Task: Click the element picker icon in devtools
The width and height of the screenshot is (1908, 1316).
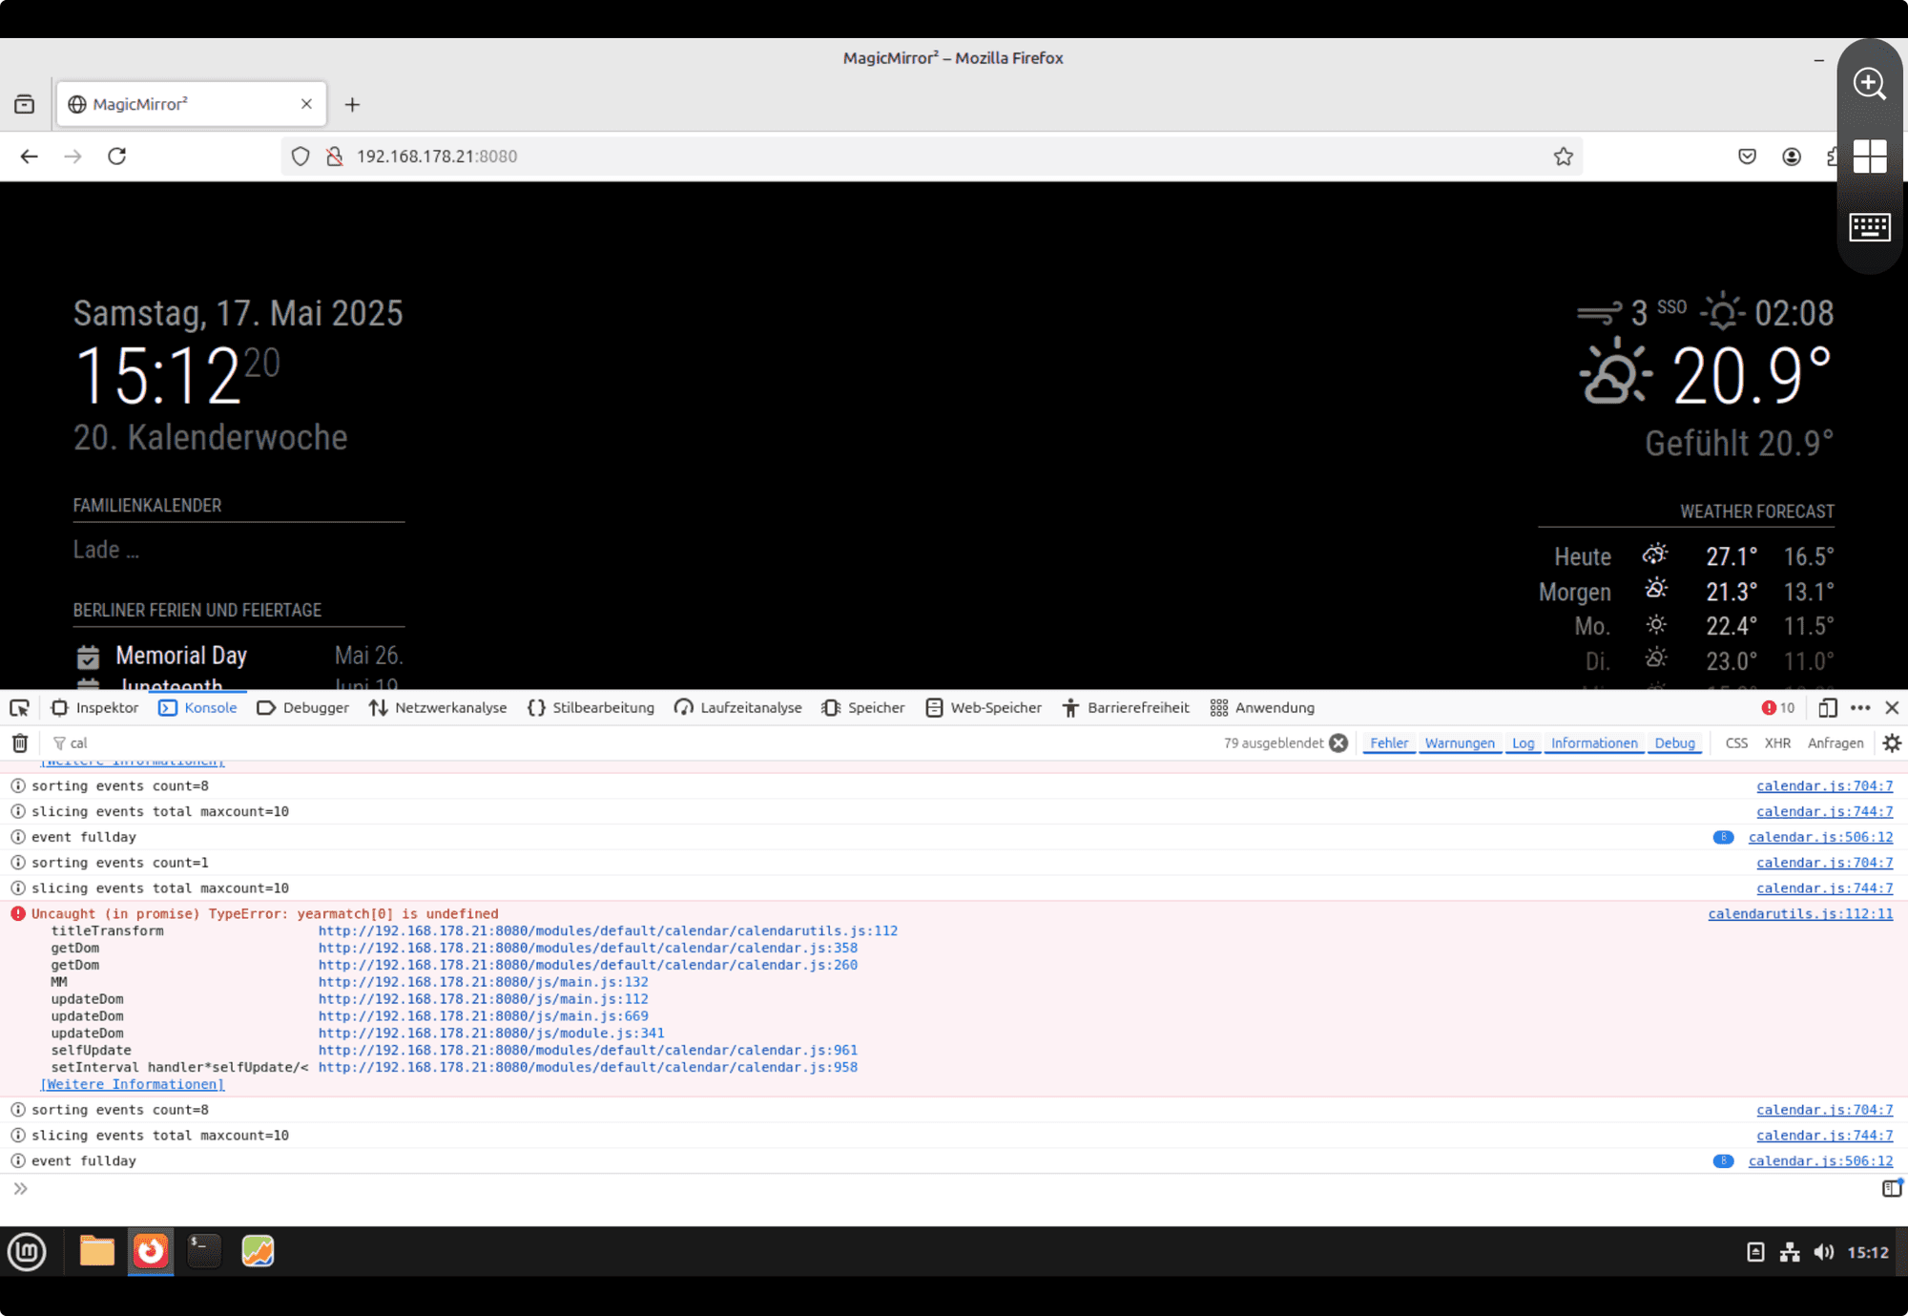Action: point(19,707)
